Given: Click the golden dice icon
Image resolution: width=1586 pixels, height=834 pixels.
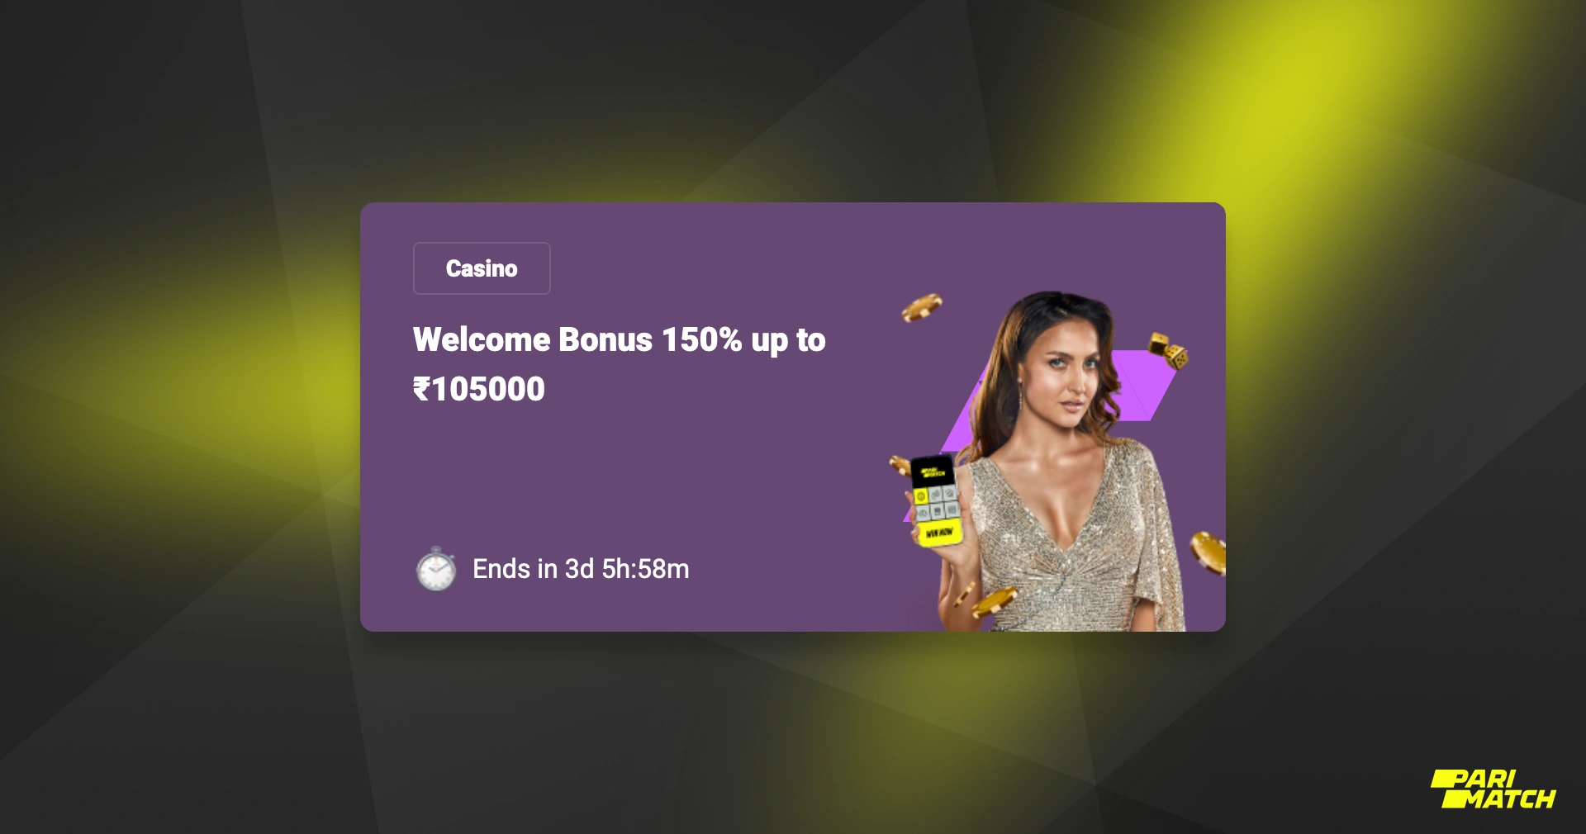Looking at the screenshot, I should (x=1169, y=351).
